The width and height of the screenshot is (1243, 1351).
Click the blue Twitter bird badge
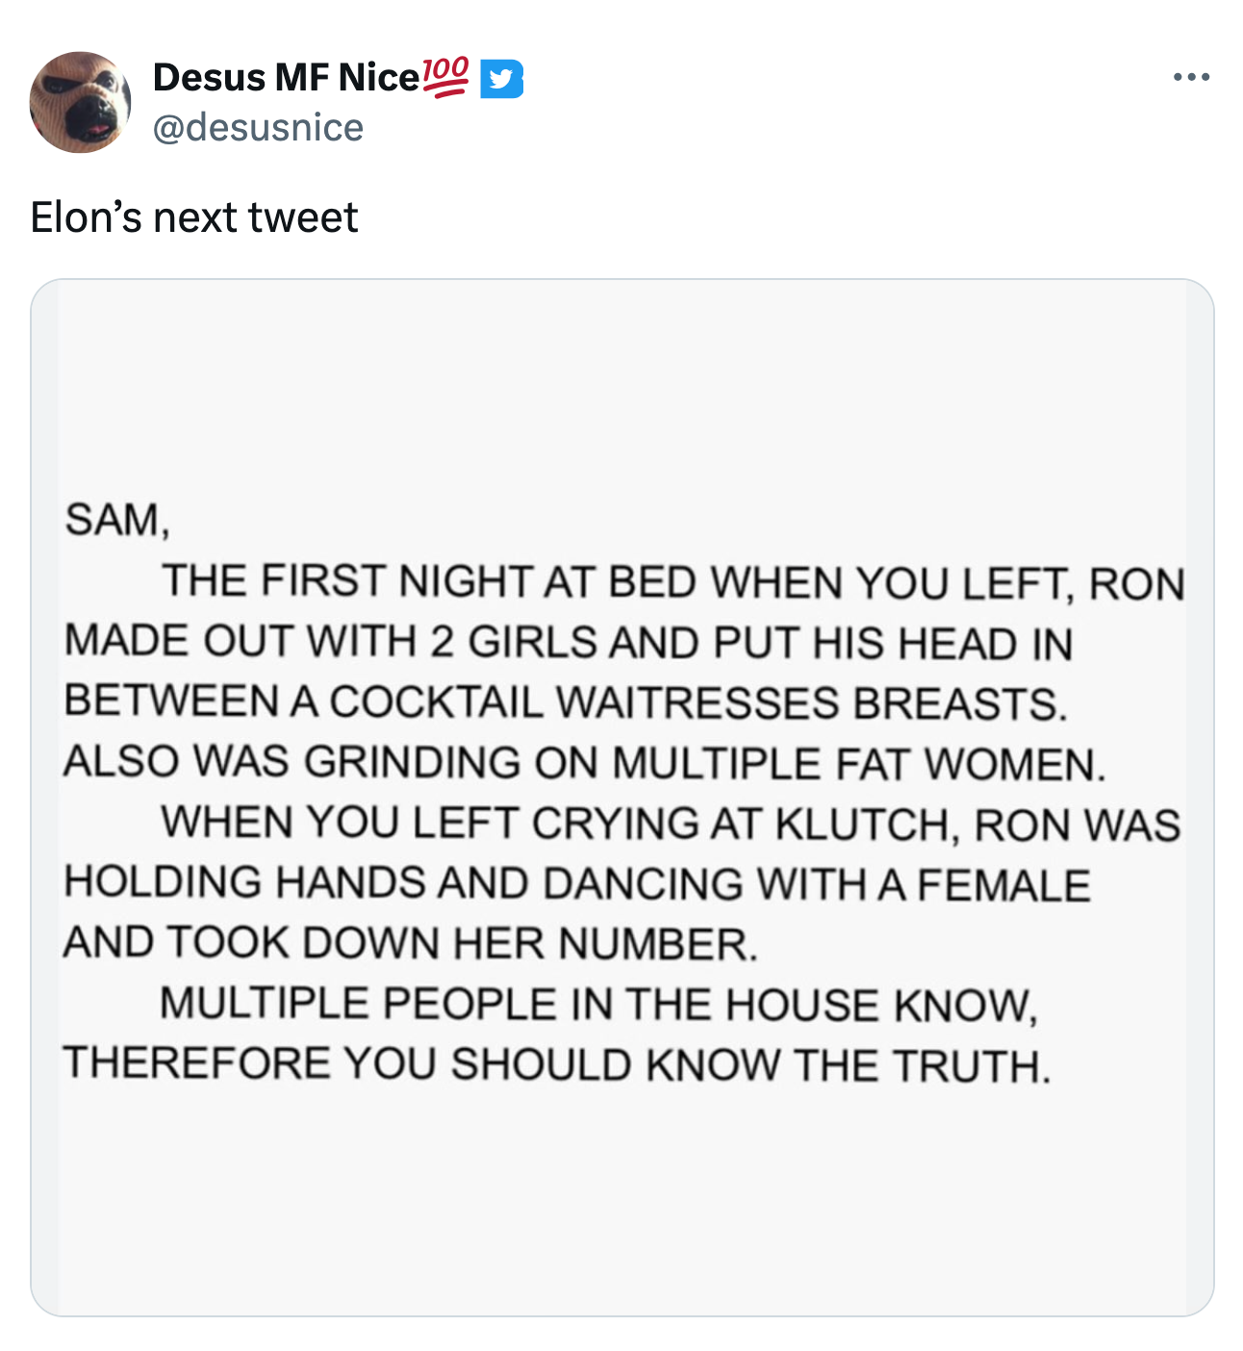click(501, 79)
